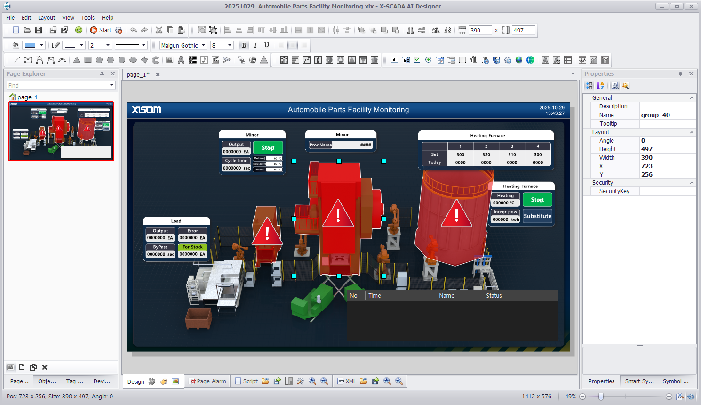701x405 pixels.
Task: Click the page_1 thumbnail preview
Action: click(61, 131)
